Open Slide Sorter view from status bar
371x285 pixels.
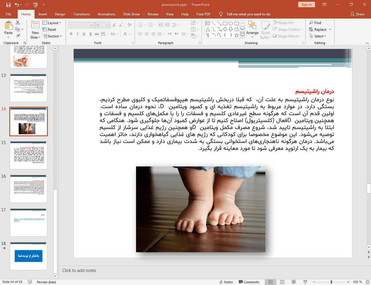[x=282, y=282]
